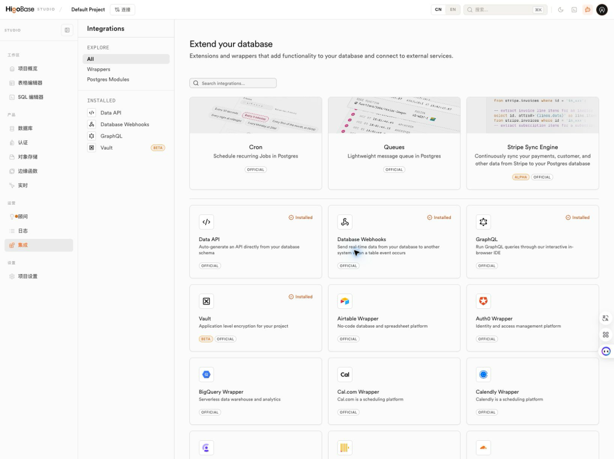This screenshot has width=614, height=459.
Task: Click the GraphQL card logo icon
Action: point(483,222)
